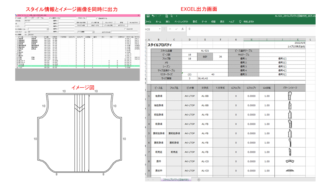
Task: Open the 数式 ribbon tab
Action: (x=195, y=22)
